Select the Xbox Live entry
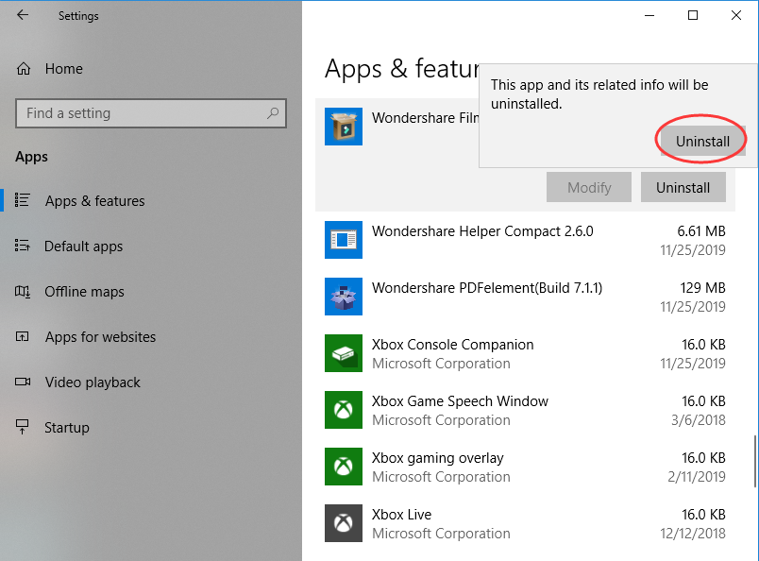The height and width of the screenshot is (561, 759). click(x=525, y=523)
